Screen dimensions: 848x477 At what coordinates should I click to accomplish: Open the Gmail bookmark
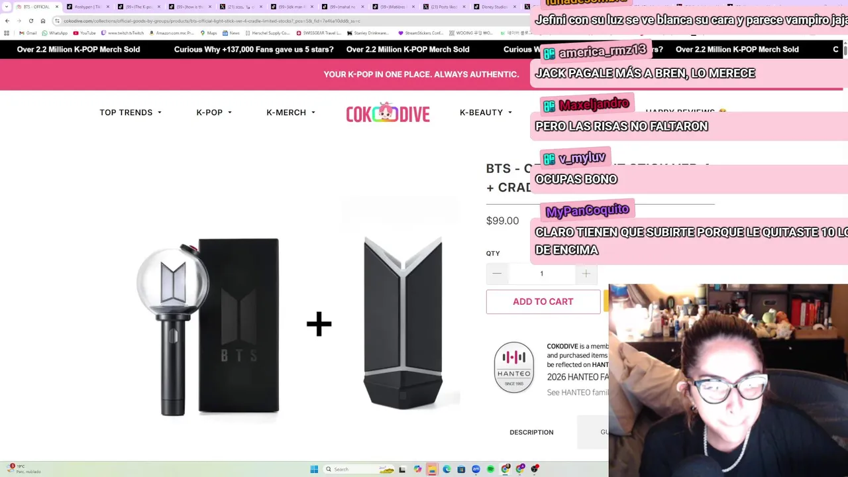(28, 33)
